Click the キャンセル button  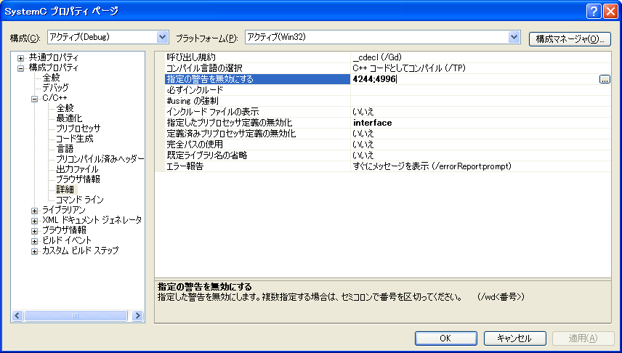click(514, 338)
